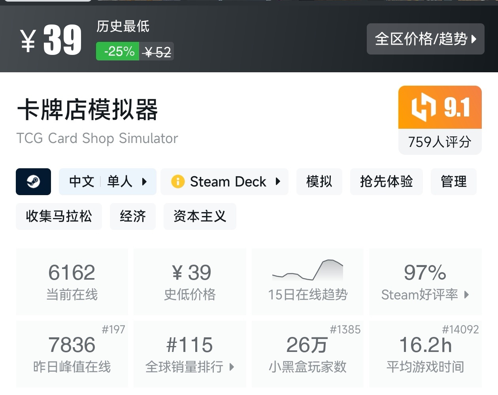Select the 模拟 tag
This screenshot has height=395, width=498.
pyautogui.click(x=319, y=182)
